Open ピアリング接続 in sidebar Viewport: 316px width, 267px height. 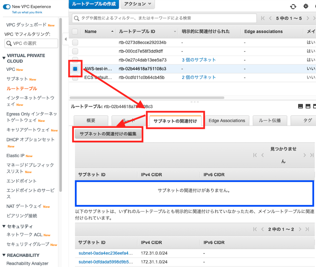pyautogui.click(x=22, y=216)
